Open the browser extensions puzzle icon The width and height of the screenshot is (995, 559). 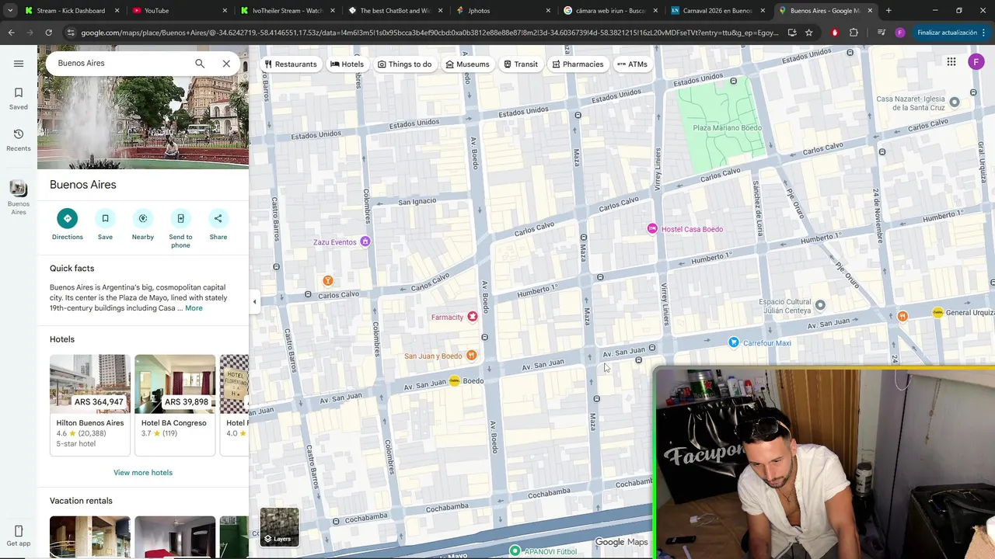click(x=854, y=33)
